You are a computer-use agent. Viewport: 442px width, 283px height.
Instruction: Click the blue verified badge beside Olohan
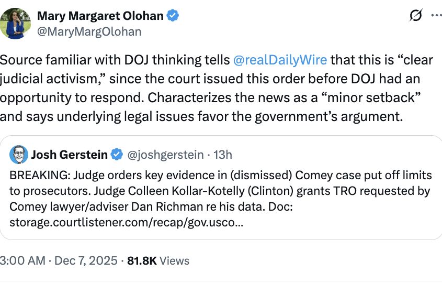(173, 16)
